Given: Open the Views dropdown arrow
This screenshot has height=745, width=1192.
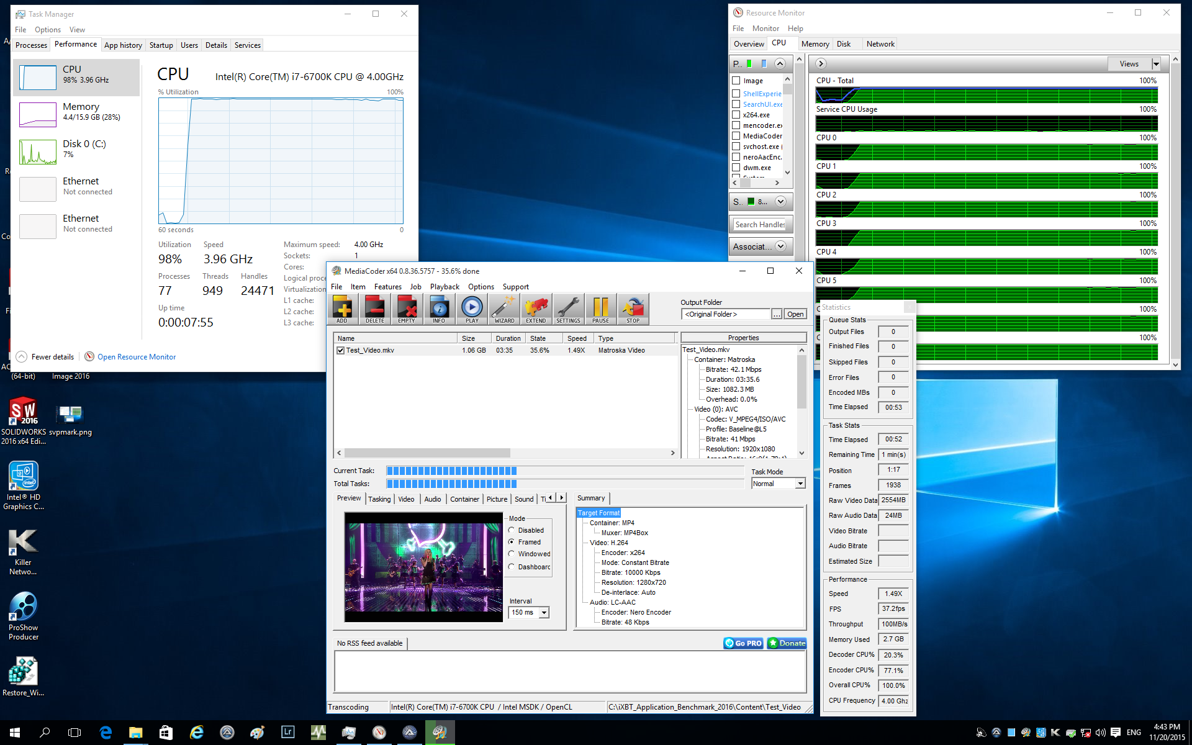Looking at the screenshot, I should [x=1156, y=64].
